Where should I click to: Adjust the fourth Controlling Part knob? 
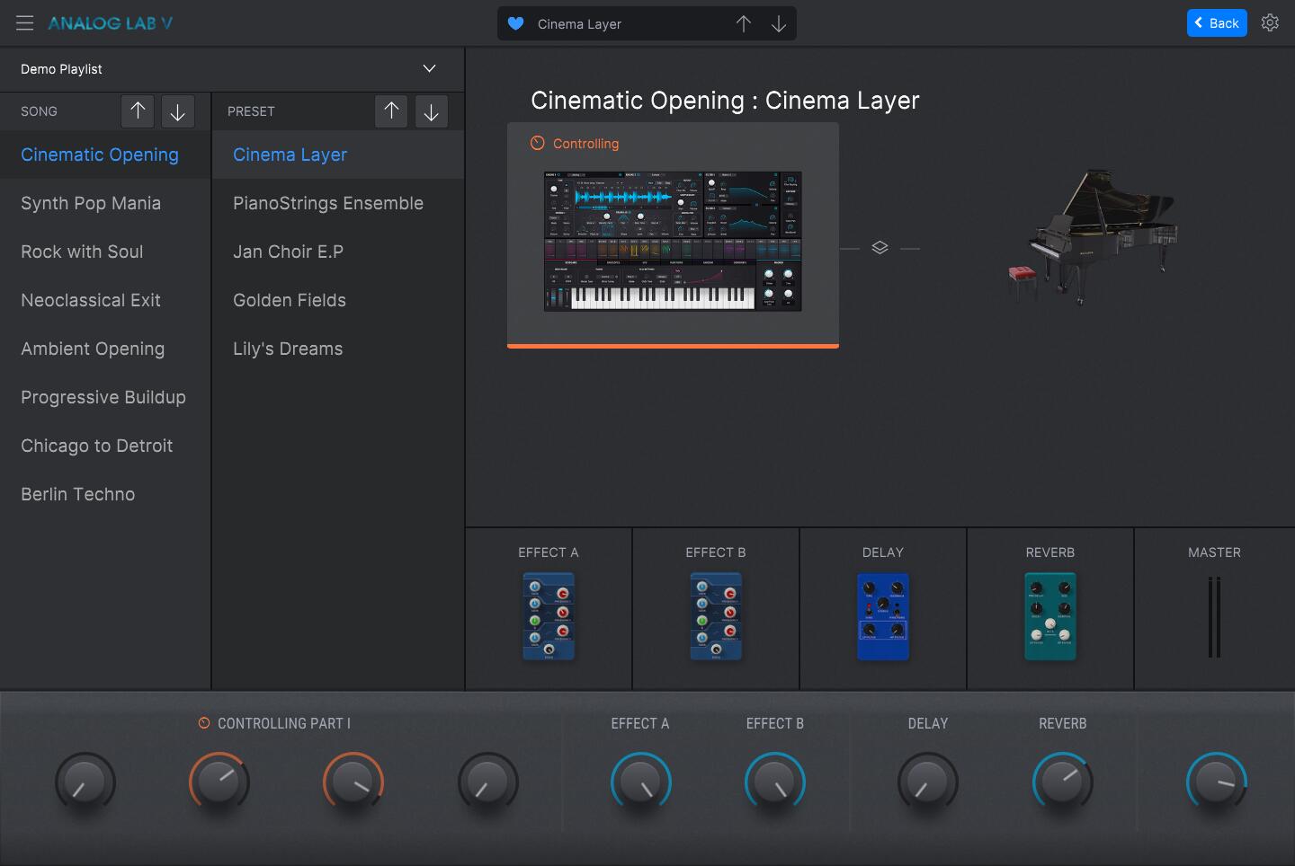click(x=488, y=782)
